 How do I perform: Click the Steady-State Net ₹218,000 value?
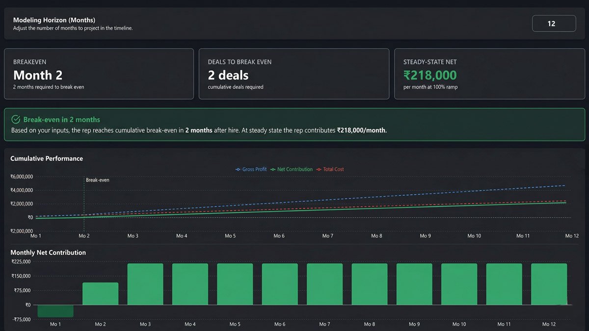(430, 76)
